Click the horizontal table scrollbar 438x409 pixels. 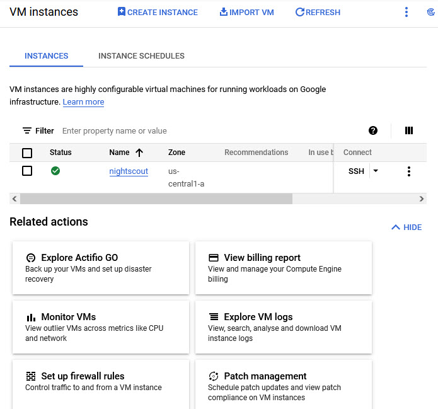pyautogui.click(x=156, y=199)
